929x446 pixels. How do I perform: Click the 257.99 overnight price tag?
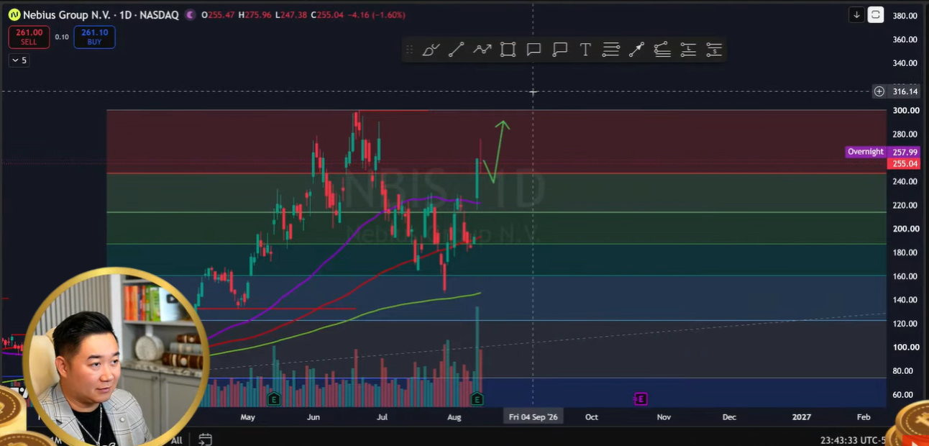(906, 152)
